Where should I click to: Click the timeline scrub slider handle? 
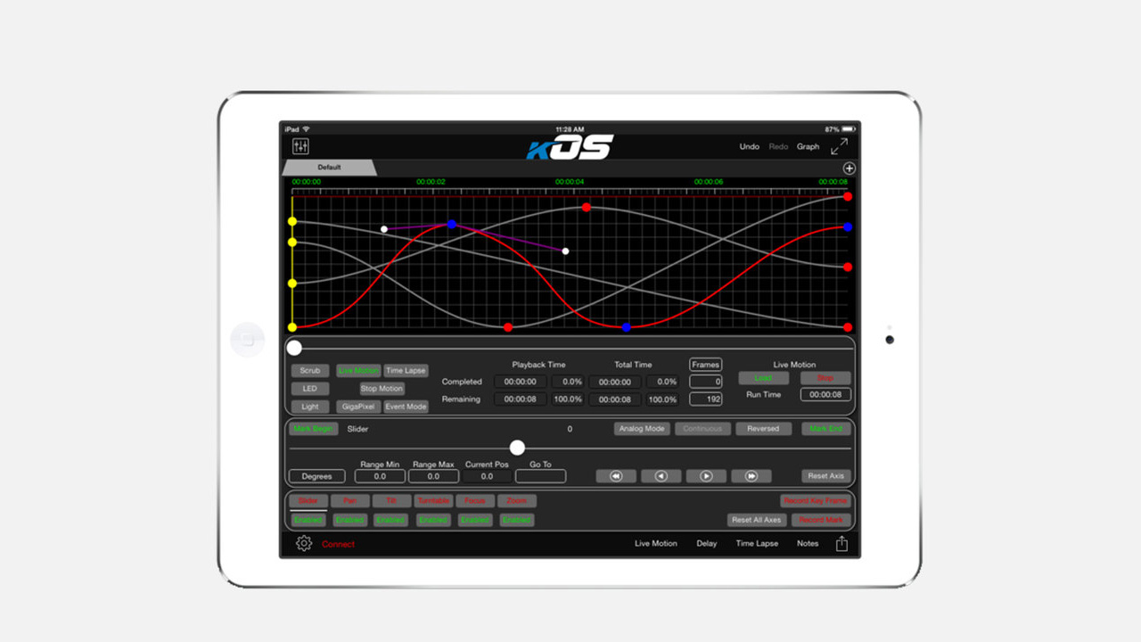[x=294, y=349]
